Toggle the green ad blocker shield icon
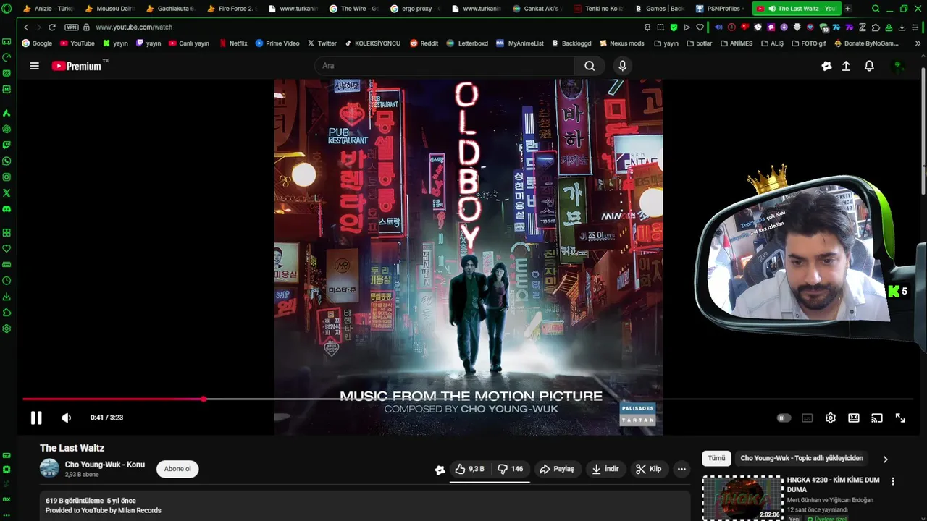The height and width of the screenshot is (521, 927). coord(674,27)
